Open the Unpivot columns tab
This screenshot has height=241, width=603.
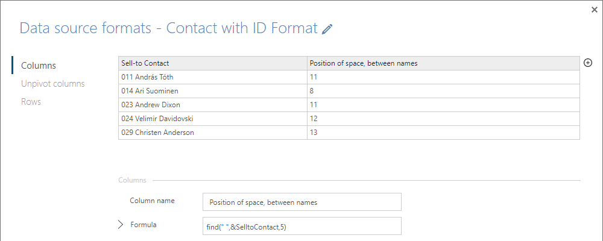tap(53, 84)
